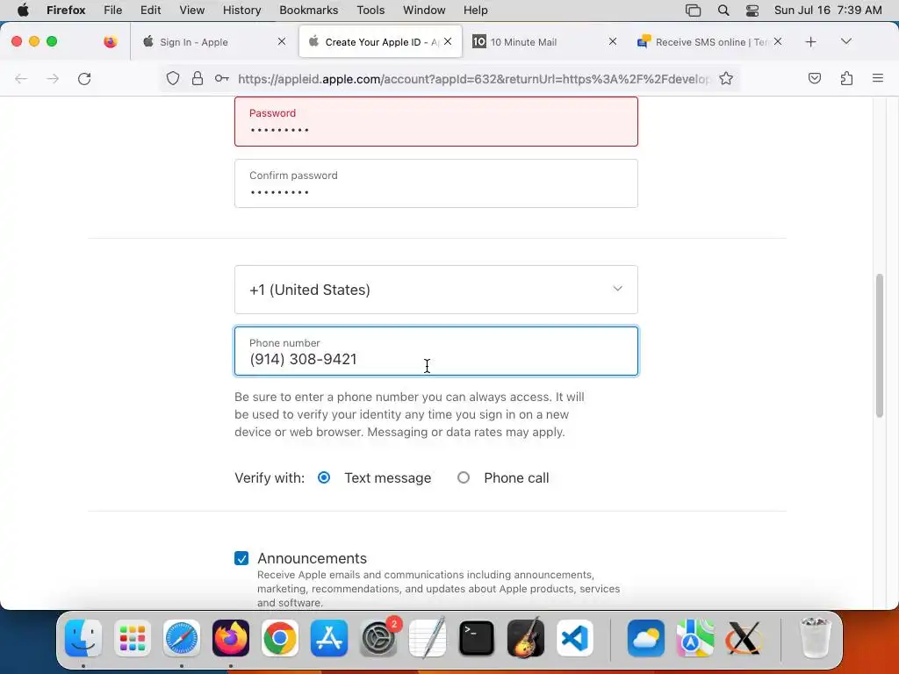Open the Weather app in the dock
This screenshot has height=674, width=899.
646,638
